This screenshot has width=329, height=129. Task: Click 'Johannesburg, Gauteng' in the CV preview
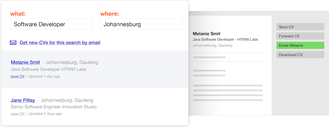coord(212,45)
